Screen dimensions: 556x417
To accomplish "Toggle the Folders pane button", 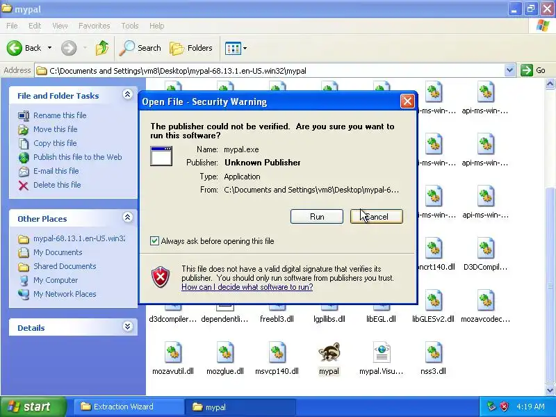I will pyautogui.click(x=191, y=48).
